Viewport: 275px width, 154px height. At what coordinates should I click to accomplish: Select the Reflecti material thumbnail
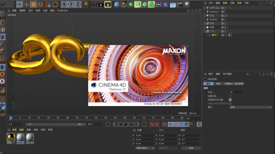21,137
